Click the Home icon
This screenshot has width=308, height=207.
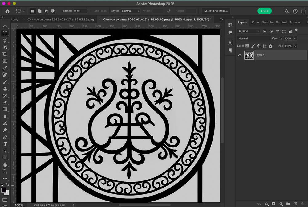click(x=7, y=11)
